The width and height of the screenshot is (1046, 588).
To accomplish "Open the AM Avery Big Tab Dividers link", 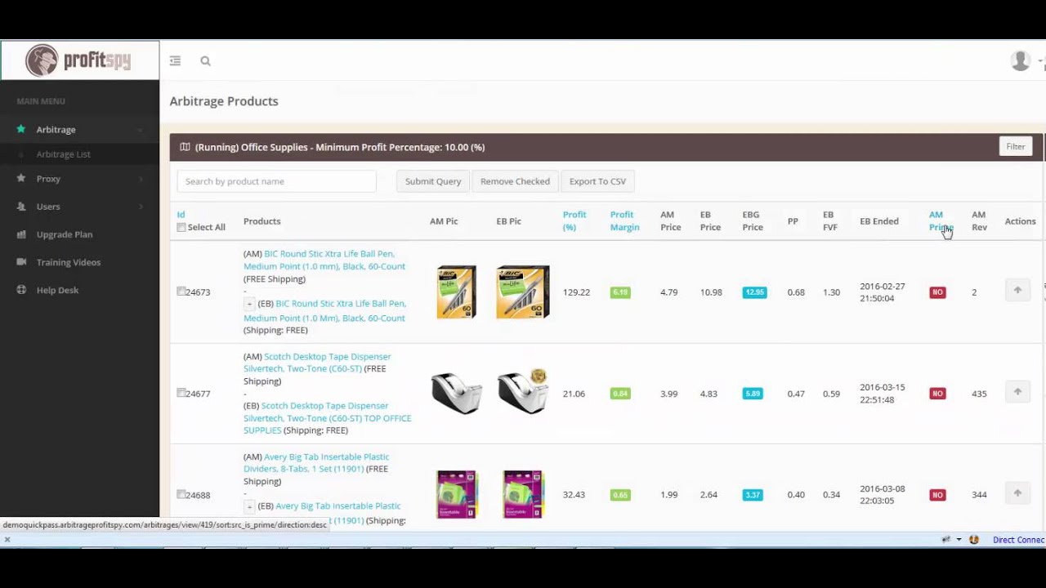I will (316, 463).
